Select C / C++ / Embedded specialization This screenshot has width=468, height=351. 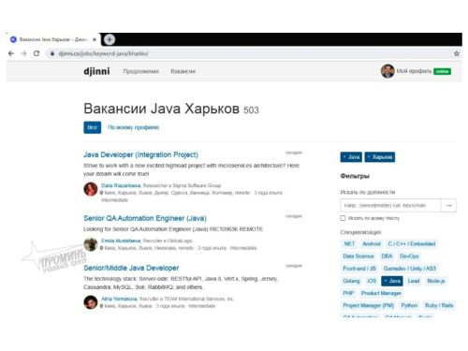[x=412, y=243]
